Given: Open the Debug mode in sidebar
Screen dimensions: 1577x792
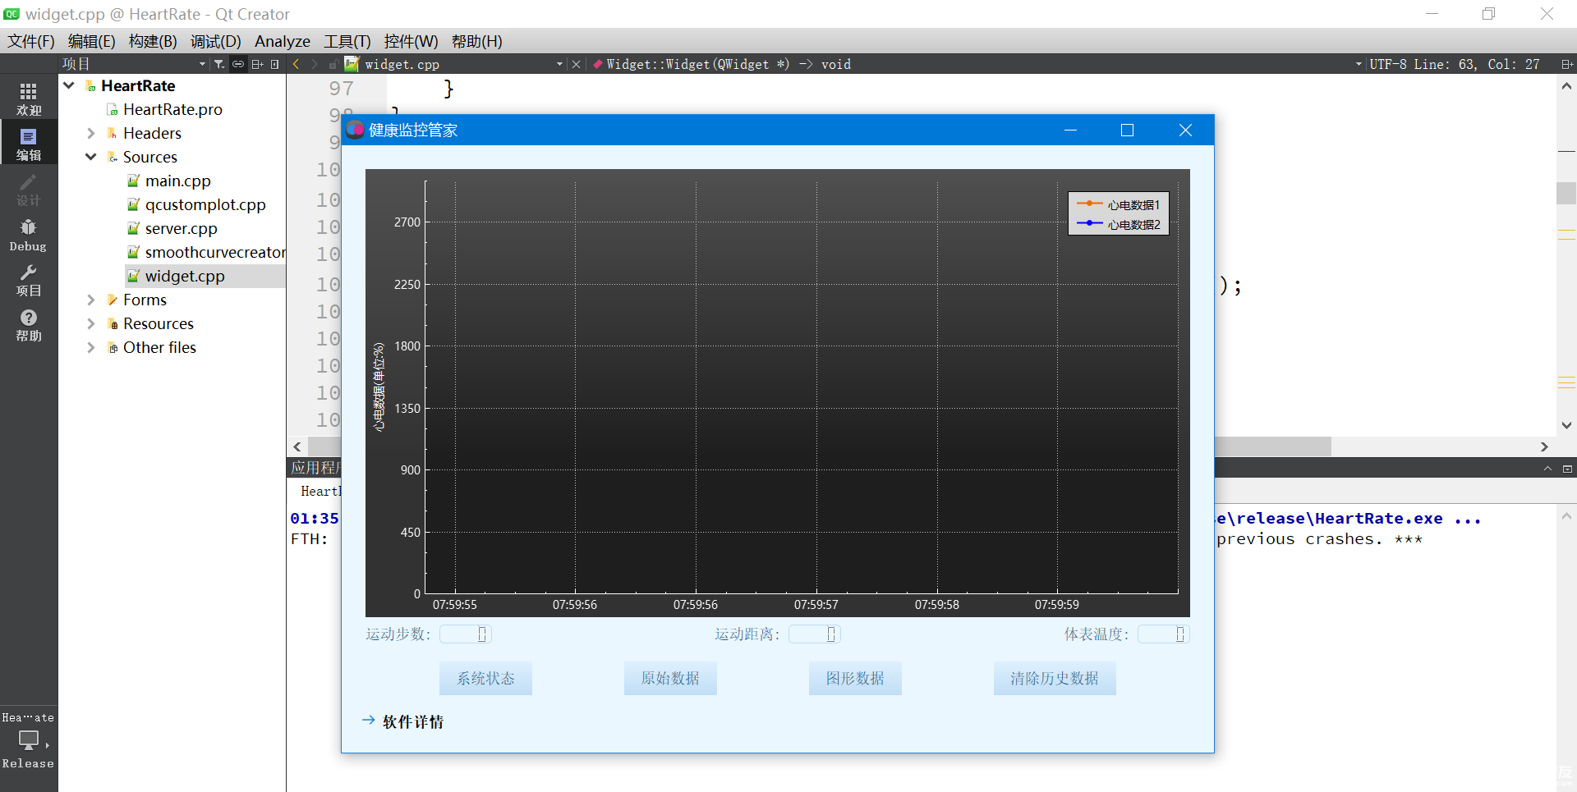Looking at the screenshot, I should pyautogui.click(x=29, y=235).
